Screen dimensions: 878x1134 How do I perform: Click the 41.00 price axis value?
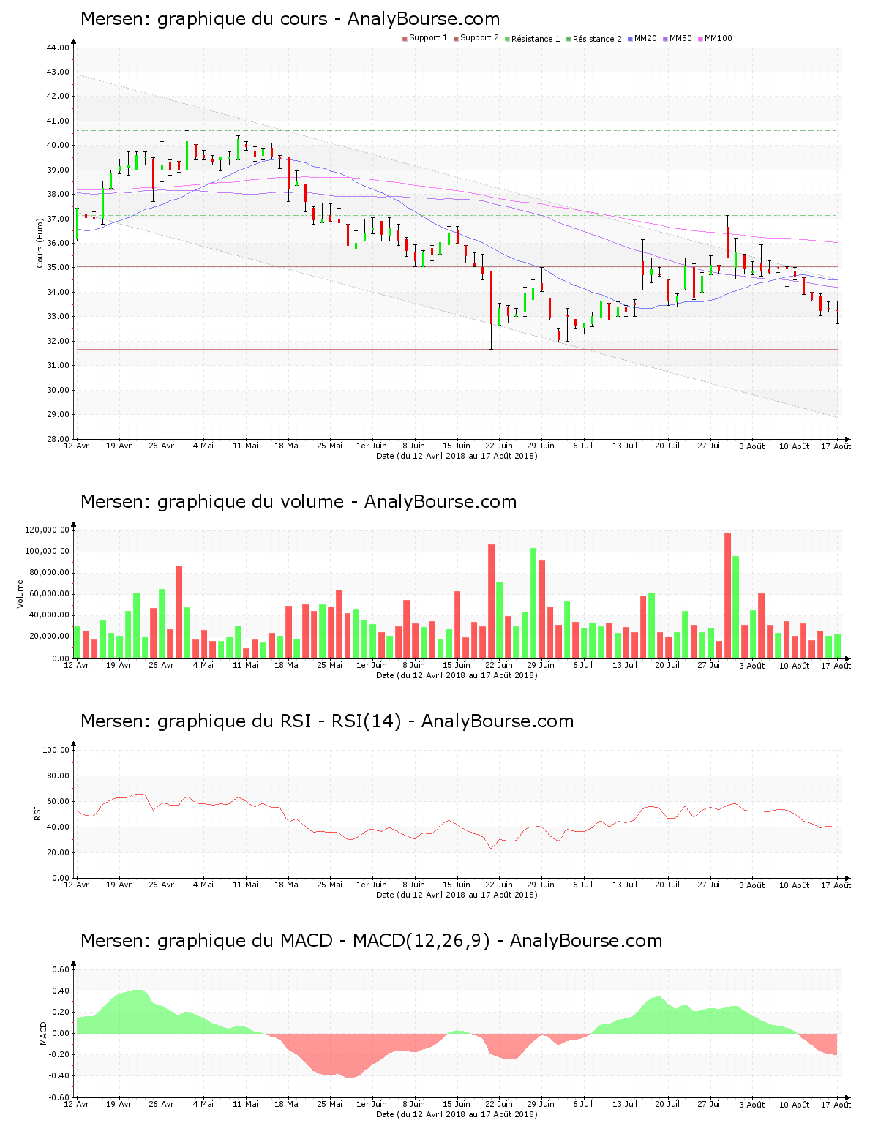point(58,121)
